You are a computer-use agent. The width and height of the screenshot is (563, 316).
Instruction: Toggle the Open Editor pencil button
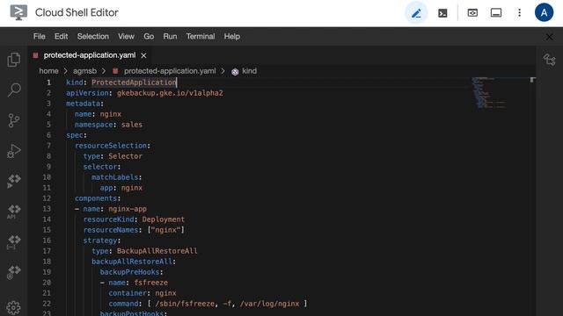[416, 13]
